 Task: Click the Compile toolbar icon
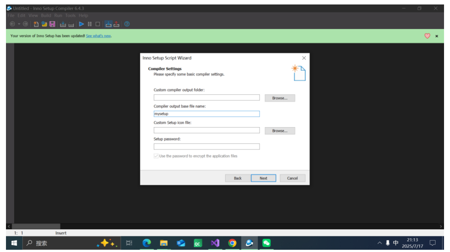click(x=63, y=24)
